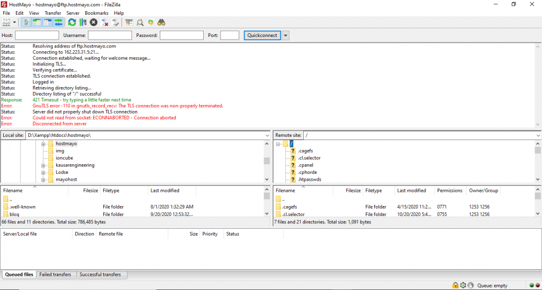Toggle local directory tree display
This screenshot has height=290, width=542.
coord(37,22)
